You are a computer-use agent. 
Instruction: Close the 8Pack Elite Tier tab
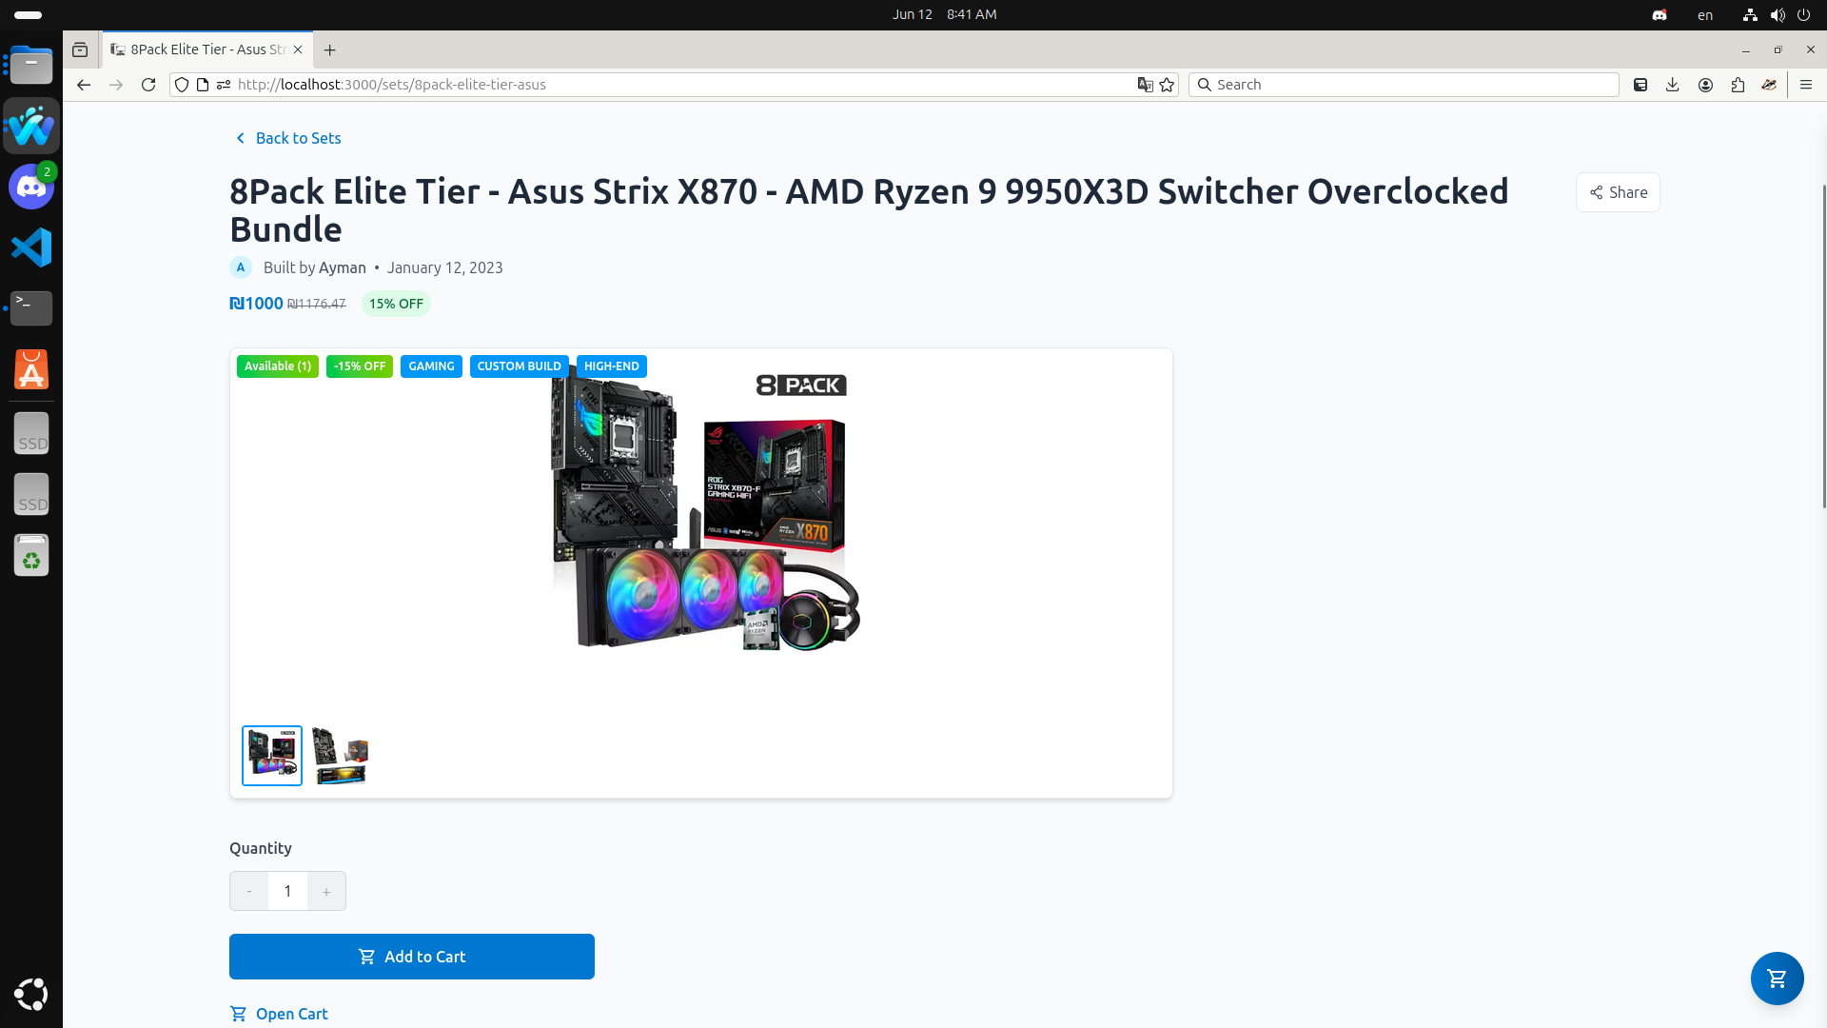click(298, 49)
